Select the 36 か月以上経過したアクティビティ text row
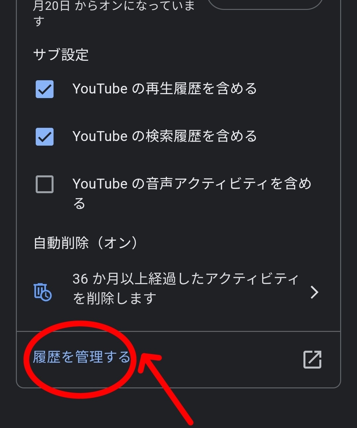 [x=178, y=289]
